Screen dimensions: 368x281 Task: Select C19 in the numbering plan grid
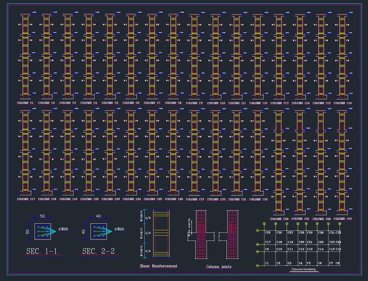point(290,242)
